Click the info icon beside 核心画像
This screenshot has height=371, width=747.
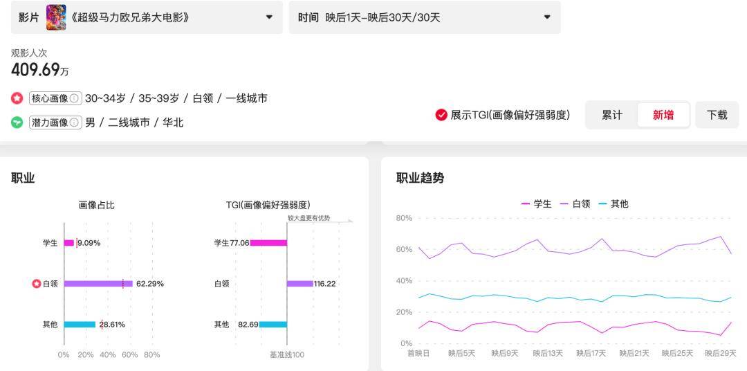pyautogui.click(x=74, y=99)
